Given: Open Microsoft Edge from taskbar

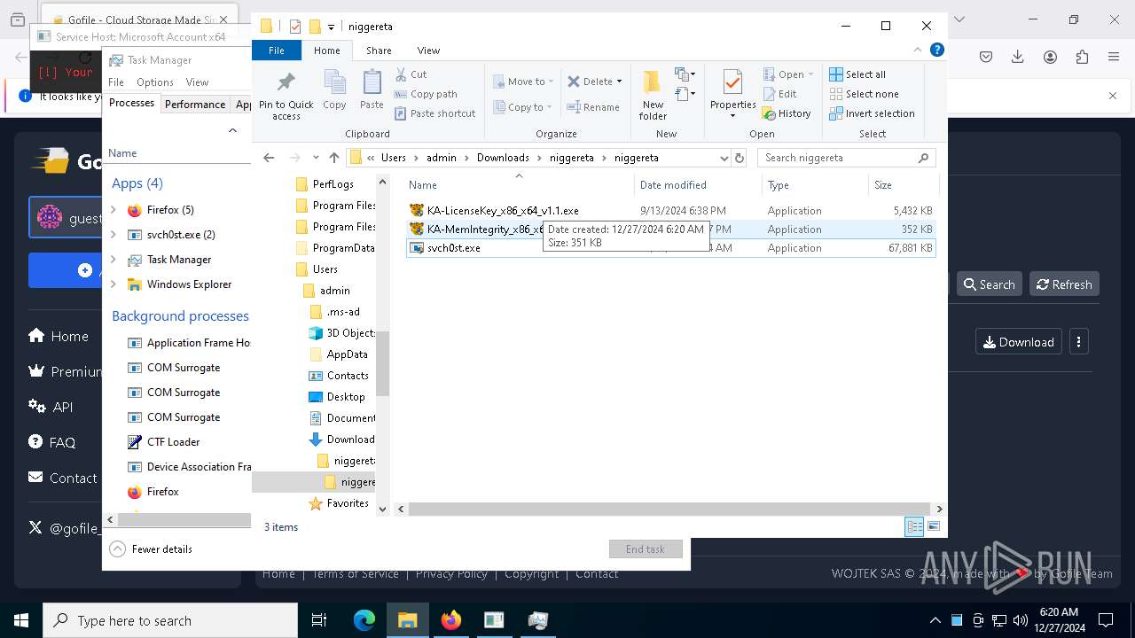Looking at the screenshot, I should point(364,620).
